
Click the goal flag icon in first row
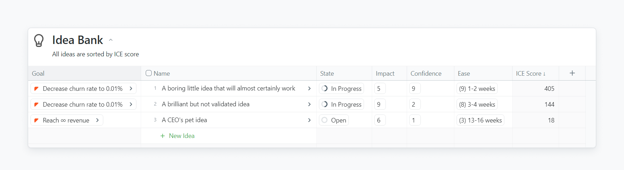36,89
